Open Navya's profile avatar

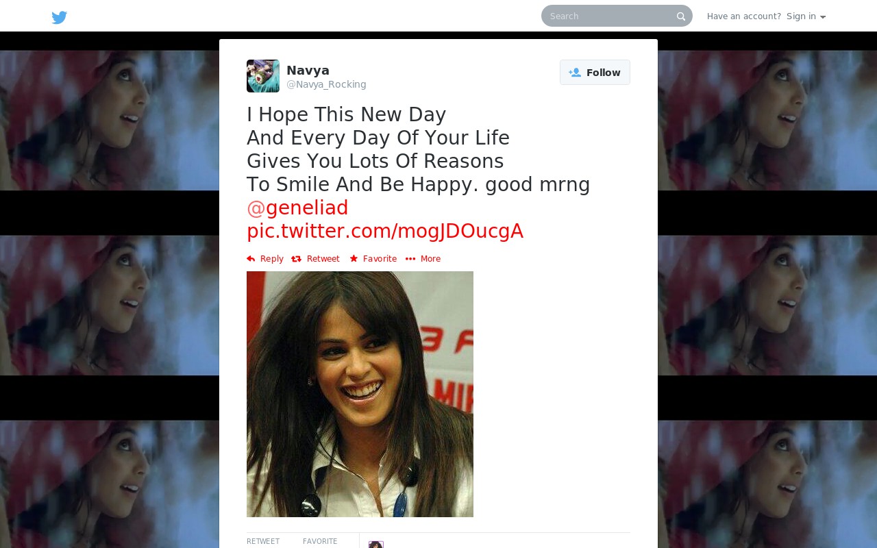[263, 76]
